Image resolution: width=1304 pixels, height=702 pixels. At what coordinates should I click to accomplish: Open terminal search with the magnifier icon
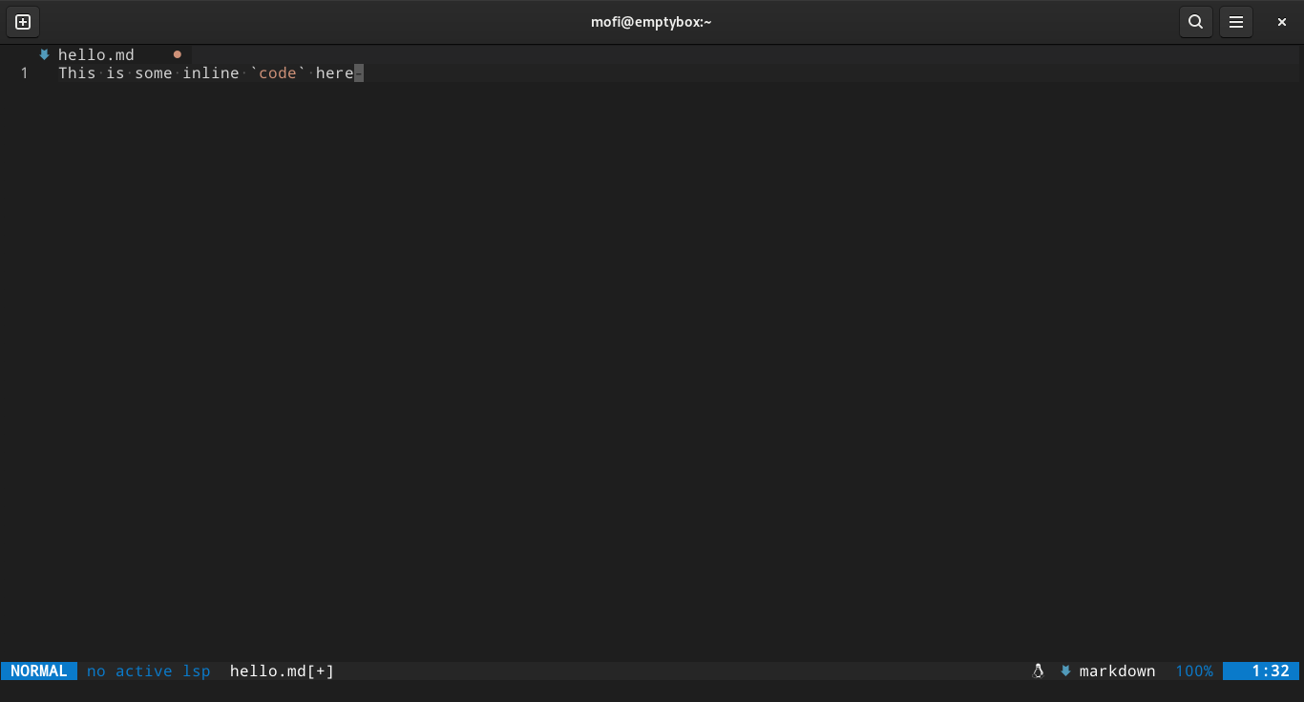click(x=1195, y=21)
